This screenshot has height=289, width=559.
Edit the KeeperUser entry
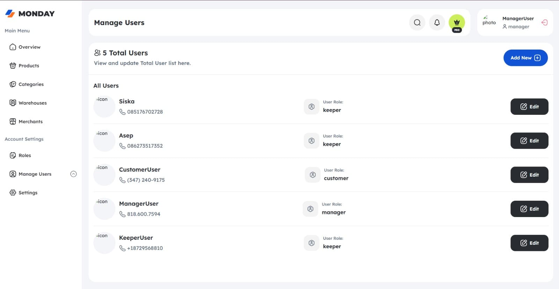[529, 243]
